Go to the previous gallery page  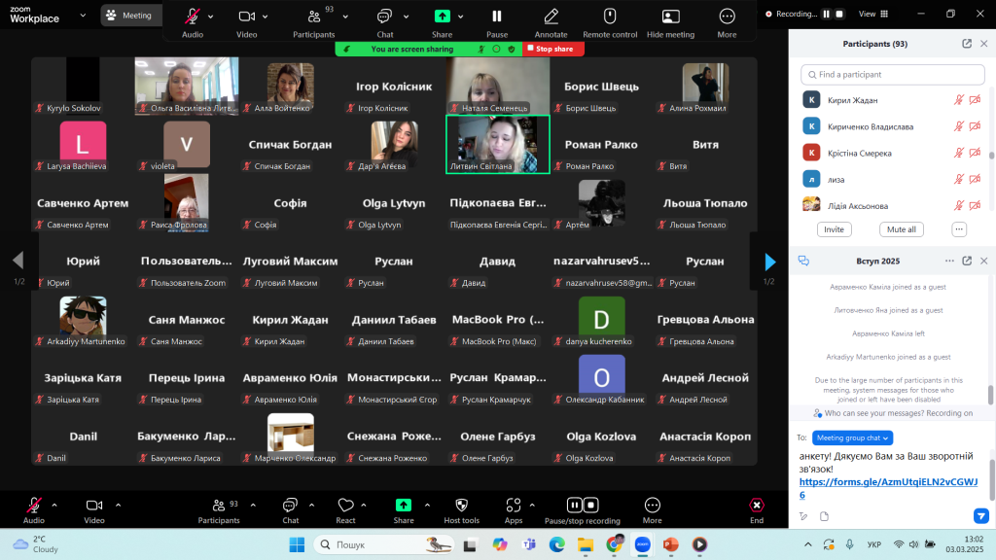18,260
